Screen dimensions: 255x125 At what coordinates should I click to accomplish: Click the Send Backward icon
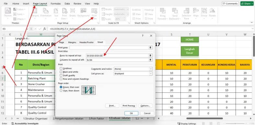175,11
